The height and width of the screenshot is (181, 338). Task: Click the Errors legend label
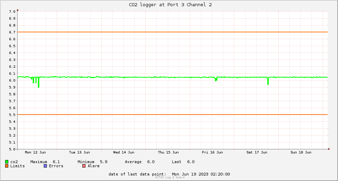[56, 166]
